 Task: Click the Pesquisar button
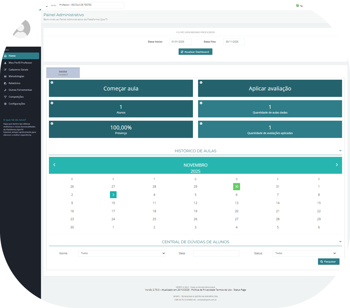coord(328,262)
